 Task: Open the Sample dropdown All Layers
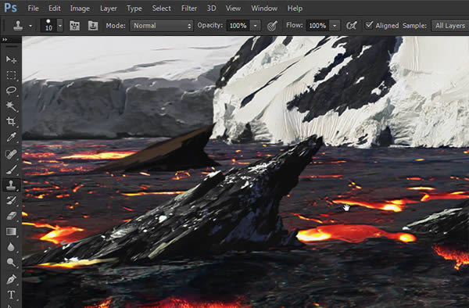click(450, 26)
